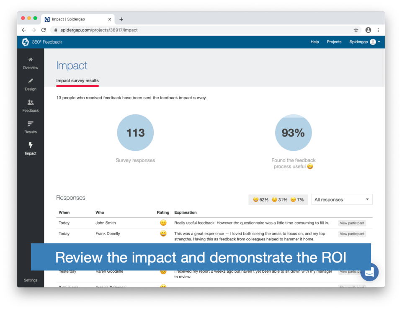Select Frank Donelly name in responses
The width and height of the screenshot is (402, 310).
108,234
